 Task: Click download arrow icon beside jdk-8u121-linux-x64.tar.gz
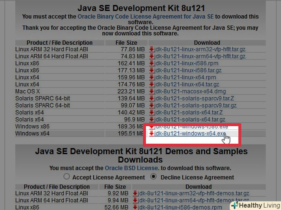click(x=152, y=84)
